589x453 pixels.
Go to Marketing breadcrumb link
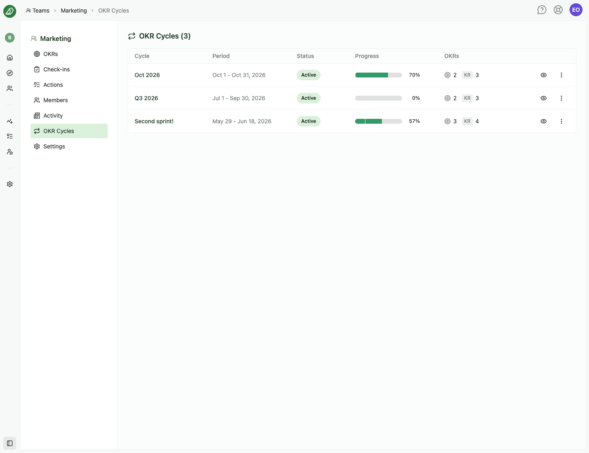coord(74,11)
